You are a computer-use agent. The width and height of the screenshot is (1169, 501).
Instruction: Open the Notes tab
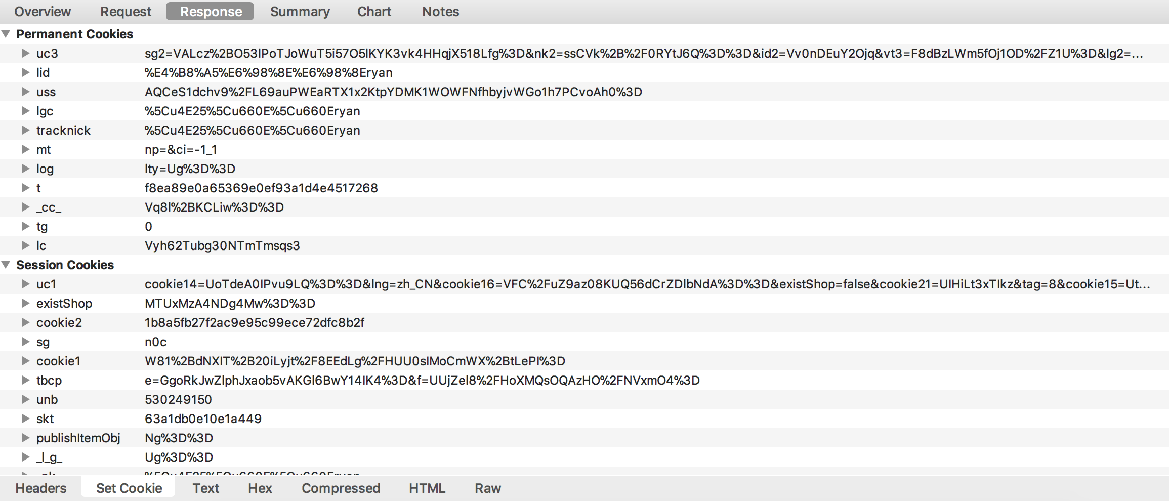[440, 12]
